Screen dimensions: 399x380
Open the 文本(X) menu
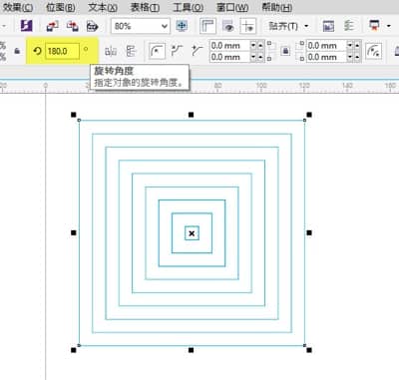click(x=103, y=7)
